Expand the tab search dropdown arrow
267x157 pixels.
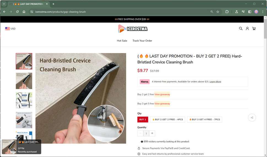(x=4, y=4)
